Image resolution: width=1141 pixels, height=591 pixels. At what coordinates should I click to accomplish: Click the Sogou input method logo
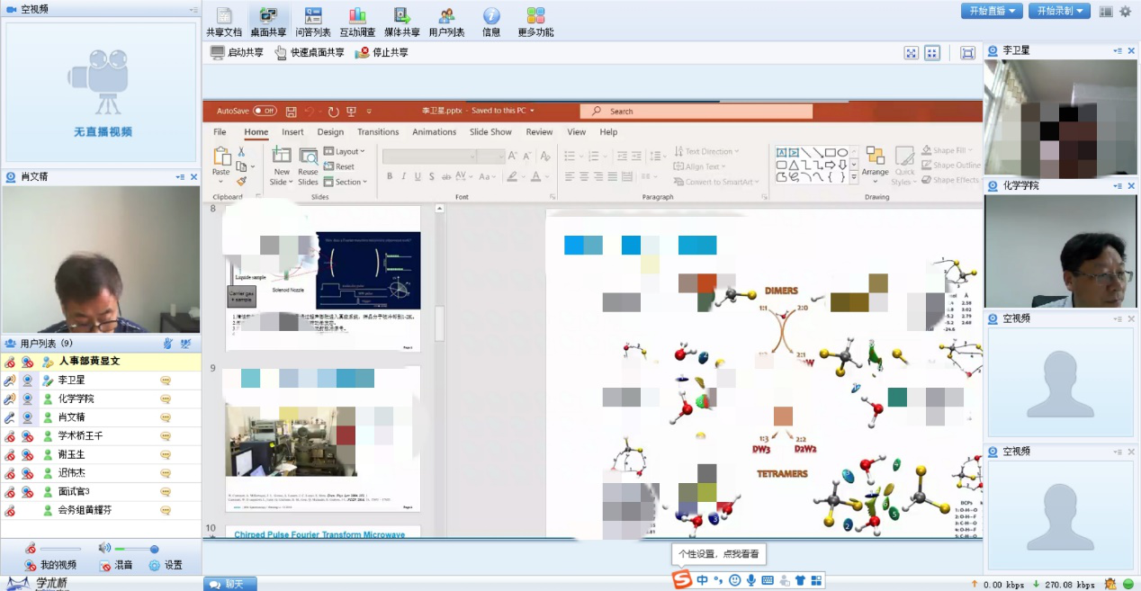(683, 580)
